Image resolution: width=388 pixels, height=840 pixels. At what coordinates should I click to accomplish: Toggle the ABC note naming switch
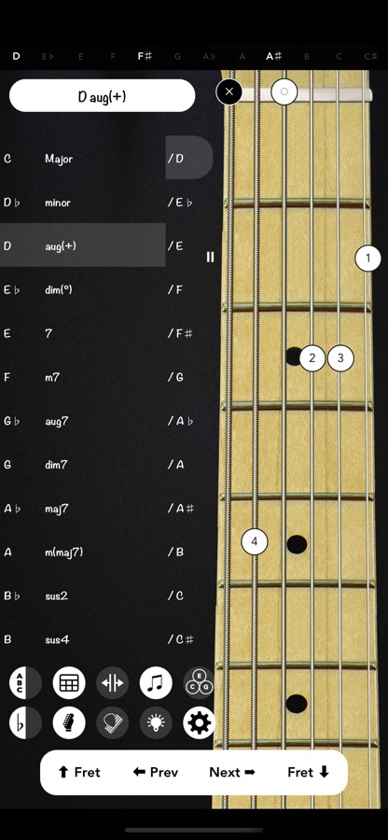point(25,683)
